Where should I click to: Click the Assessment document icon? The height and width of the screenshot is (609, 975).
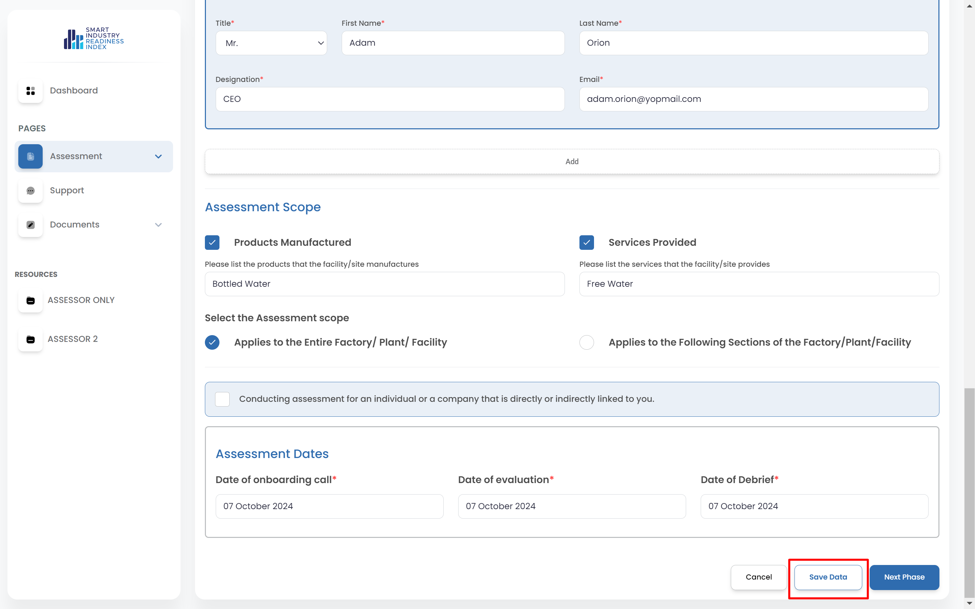(30, 156)
